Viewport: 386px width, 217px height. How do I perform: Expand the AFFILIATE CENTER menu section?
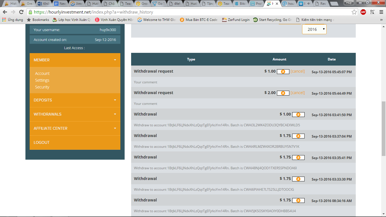pos(75,128)
